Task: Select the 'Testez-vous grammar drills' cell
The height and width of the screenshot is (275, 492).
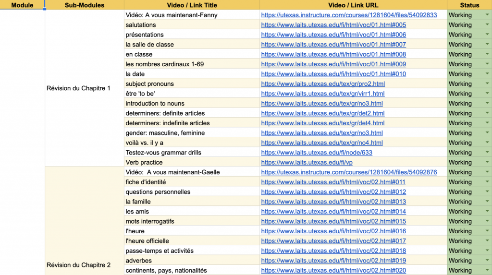Action: 192,153
